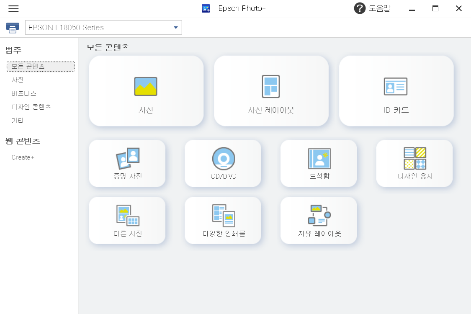Select the 사진 category in the sidebar
Viewport: 471px width, 314px height.
click(x=18, y=80)
